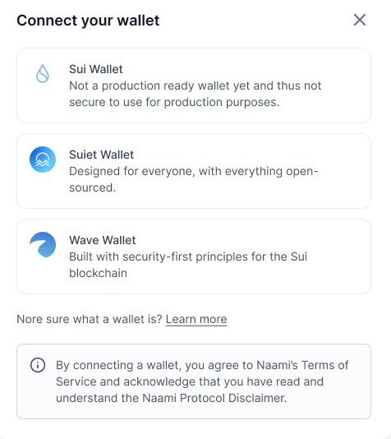Screen dimensions: 391x439
Task: Click Wave Wallet's security-first description
Action: (x=188, y=265)
